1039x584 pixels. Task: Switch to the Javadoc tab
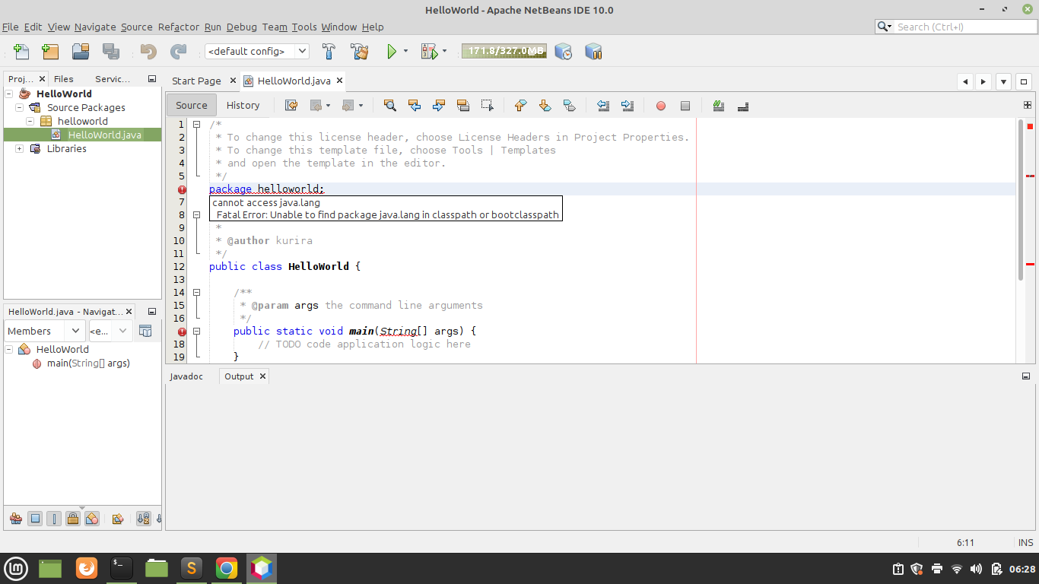pyautogui.click(x=186, y=376)
